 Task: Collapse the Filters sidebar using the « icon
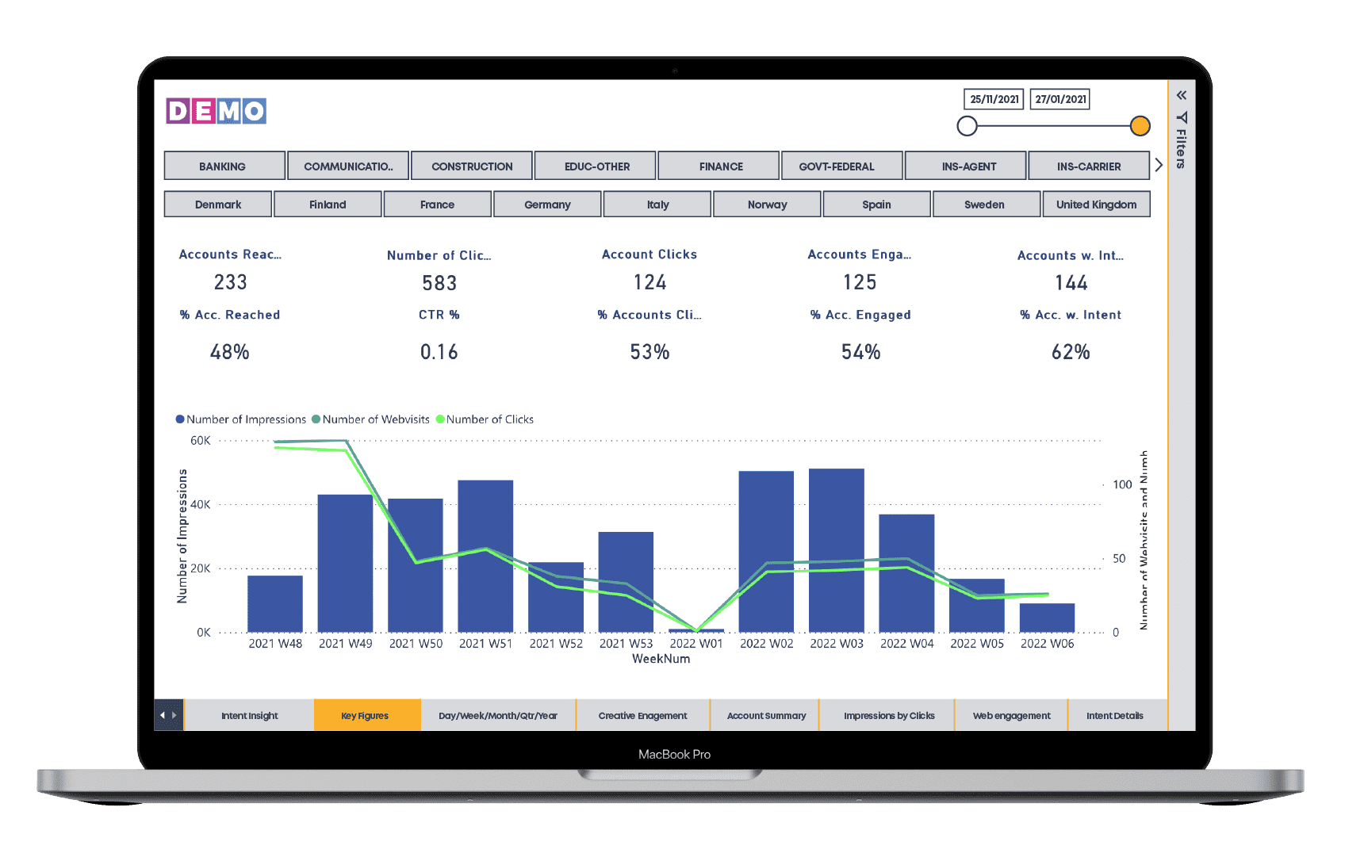(1181, 94)
